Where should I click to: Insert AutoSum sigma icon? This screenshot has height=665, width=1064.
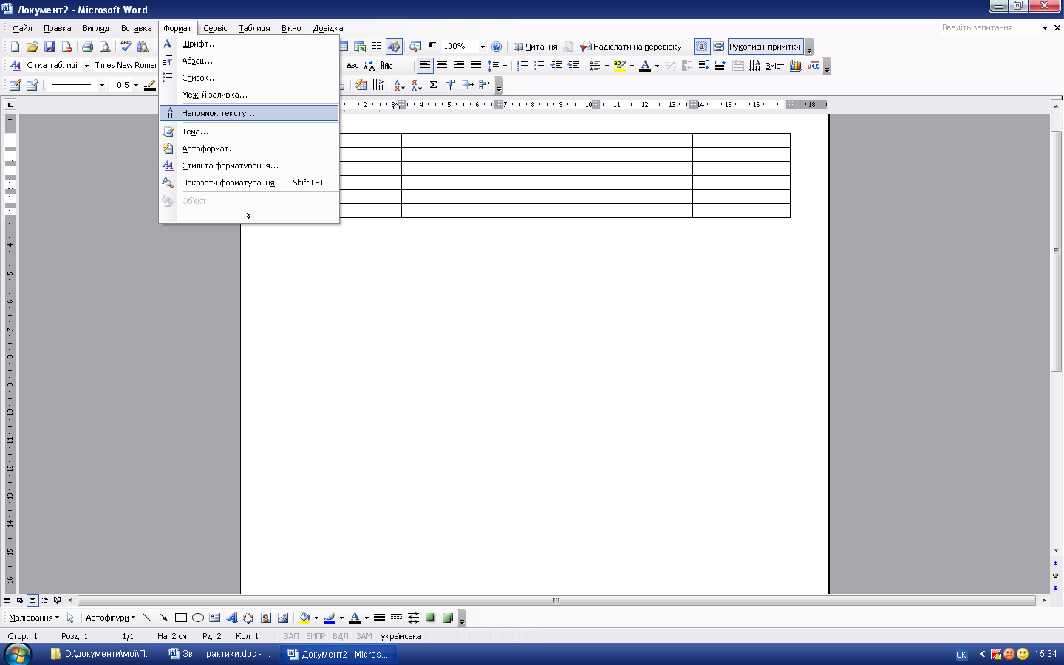click(433, 85)
